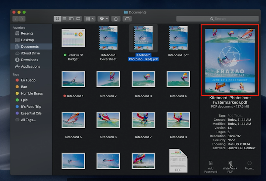Screen dimensions: 266x181
Task: Select the green Epic tag
Action: coord(31,100)
